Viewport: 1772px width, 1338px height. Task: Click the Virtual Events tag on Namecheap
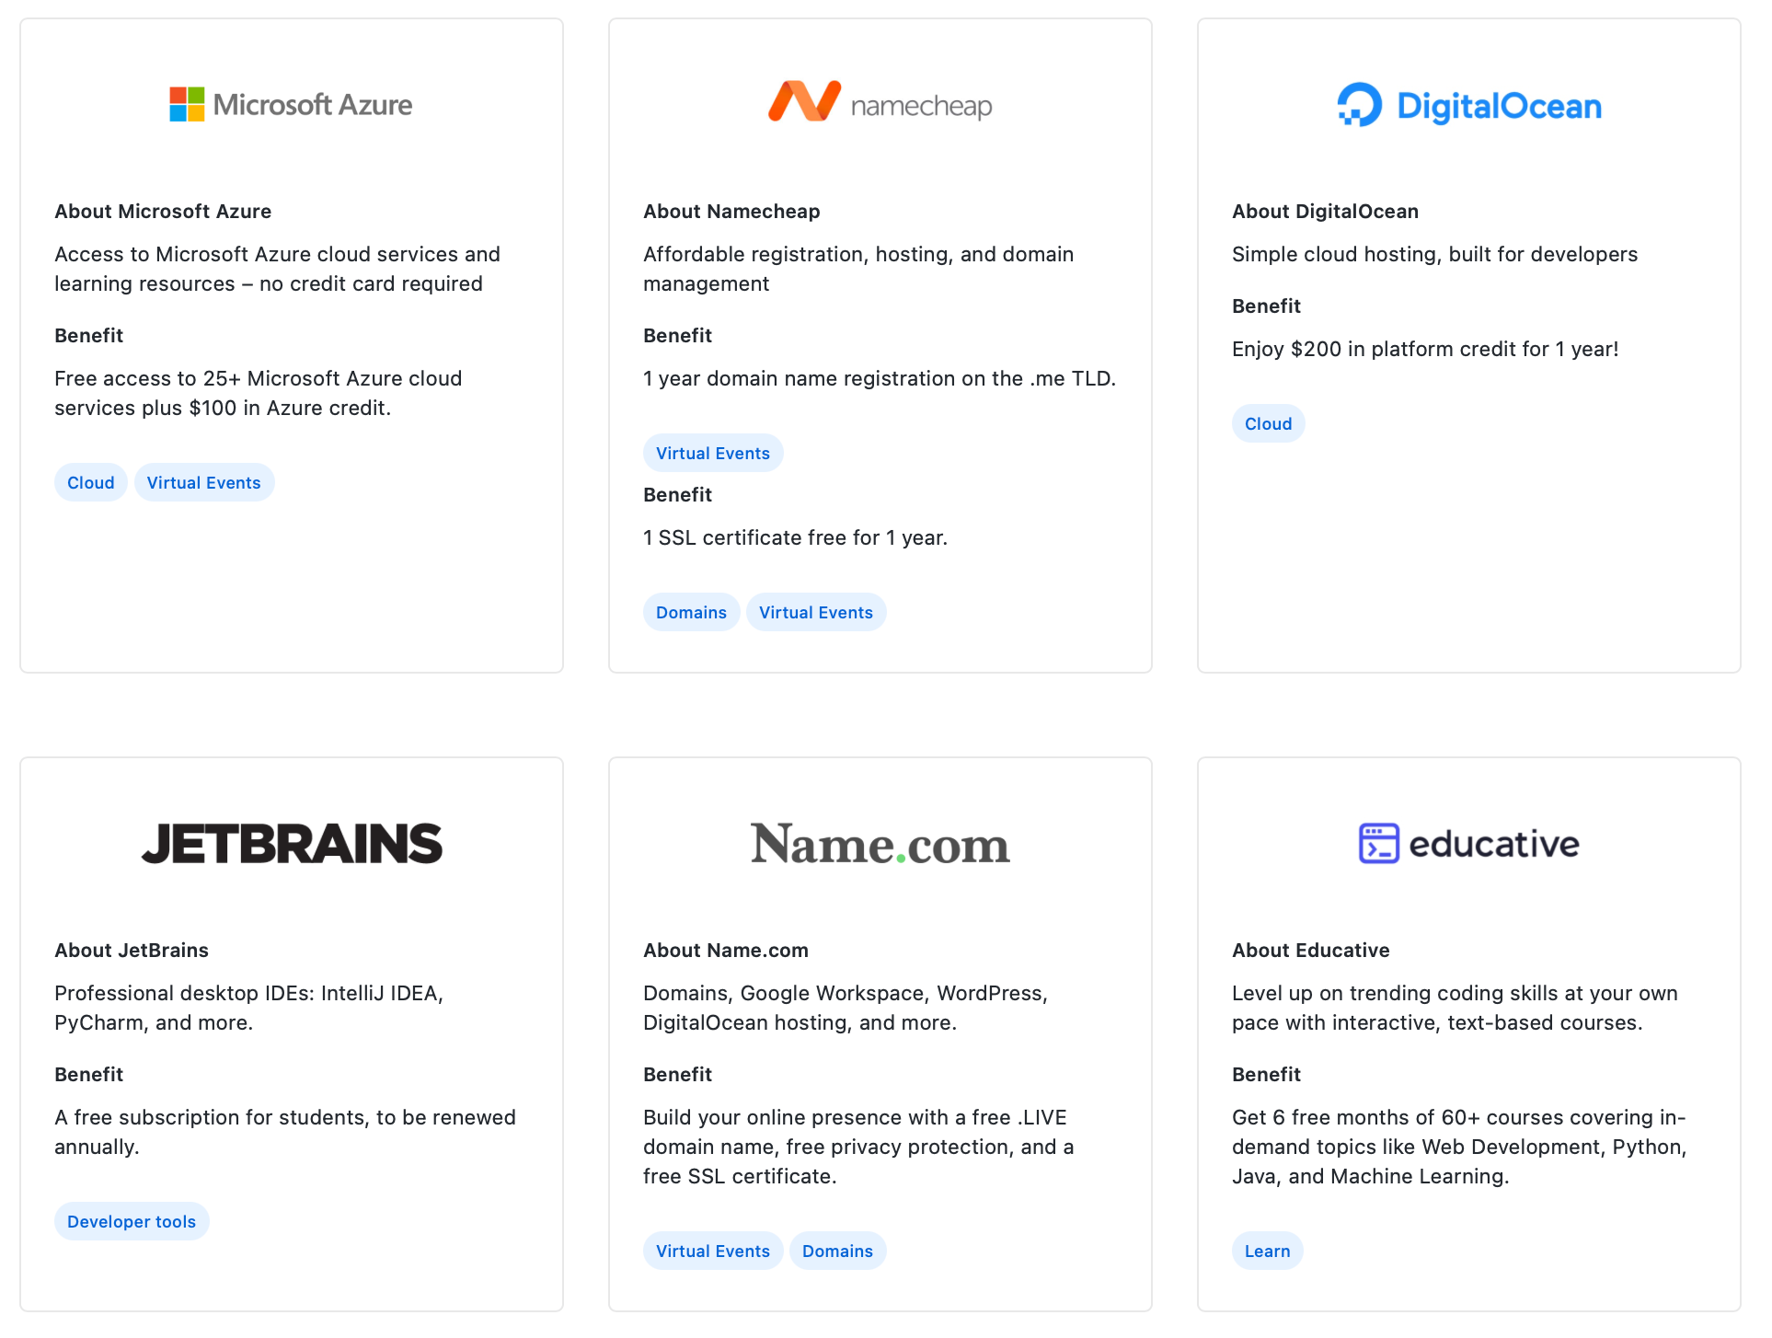(x=712, y=453)
